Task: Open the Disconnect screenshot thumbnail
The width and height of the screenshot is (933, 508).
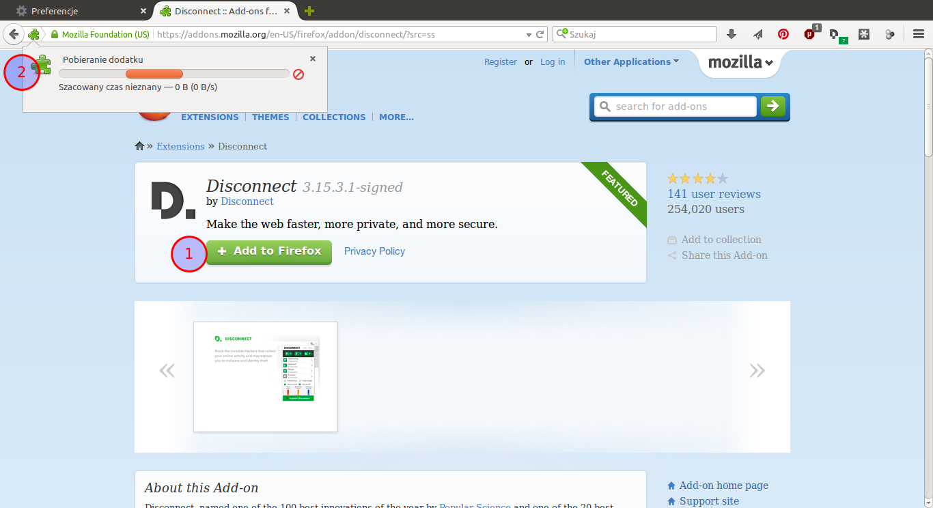Action: [x=266, y=377]
